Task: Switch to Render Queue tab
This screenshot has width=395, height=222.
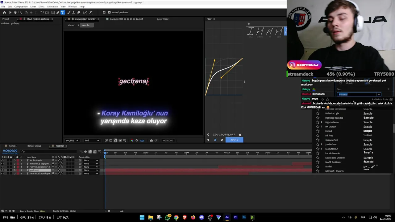Action: click(34, 146)
